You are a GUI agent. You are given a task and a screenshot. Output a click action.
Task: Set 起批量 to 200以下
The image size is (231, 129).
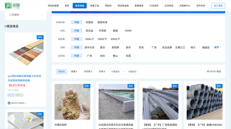102,39
